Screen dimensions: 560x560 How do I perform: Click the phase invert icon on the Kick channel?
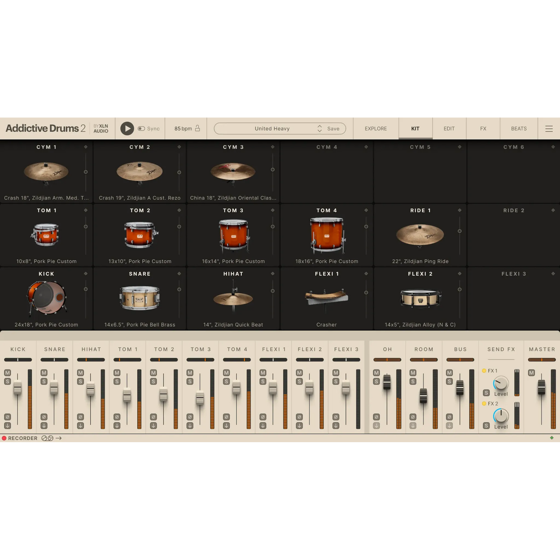[7, 417]
